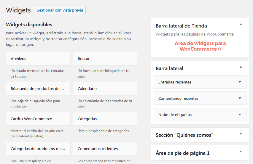Click the Barra lateral de Tienda title

coord(181,26)
